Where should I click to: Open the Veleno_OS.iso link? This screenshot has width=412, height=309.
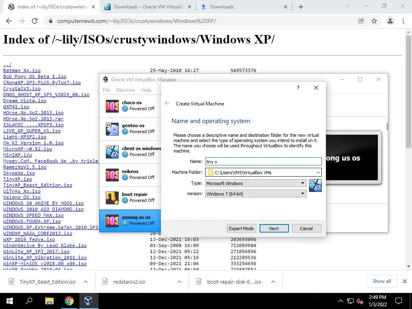click(22, 197)
